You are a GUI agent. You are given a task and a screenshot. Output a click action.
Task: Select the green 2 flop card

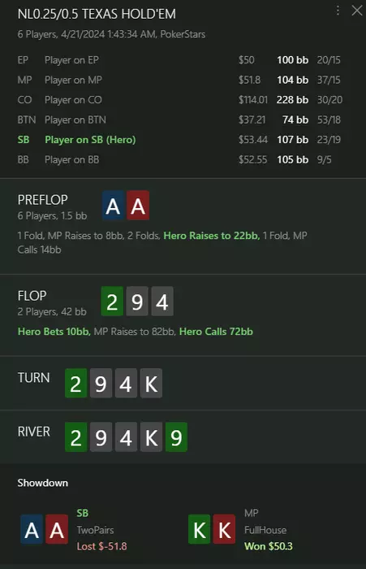coord(112,302)
